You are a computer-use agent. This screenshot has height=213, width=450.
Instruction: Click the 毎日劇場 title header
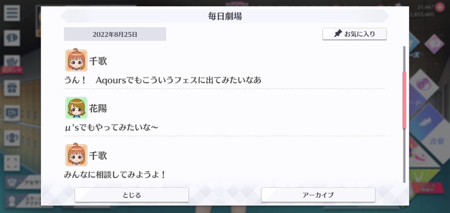[225, 16]
